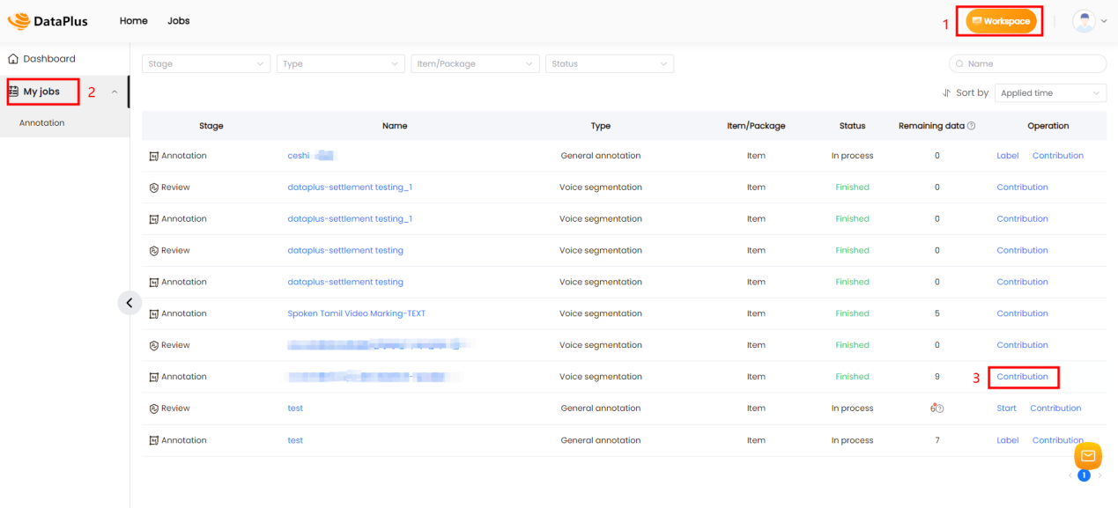Open the test Review job link

pos(295,409)
